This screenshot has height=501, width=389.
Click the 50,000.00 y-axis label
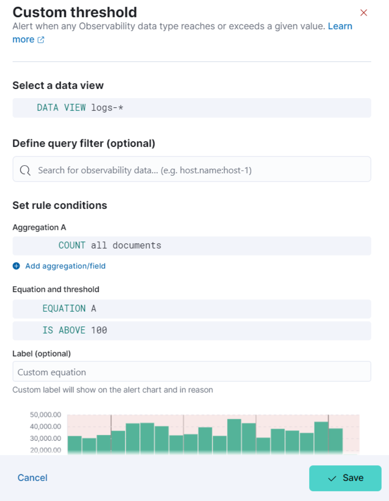tap(45, 415)
